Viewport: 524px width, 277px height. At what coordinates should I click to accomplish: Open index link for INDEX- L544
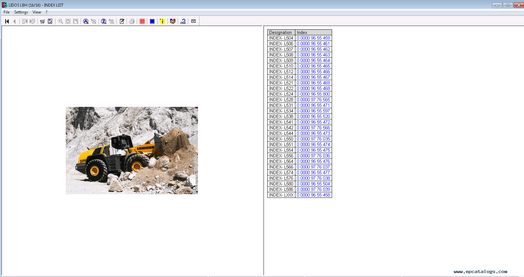[x=313, y=133]
